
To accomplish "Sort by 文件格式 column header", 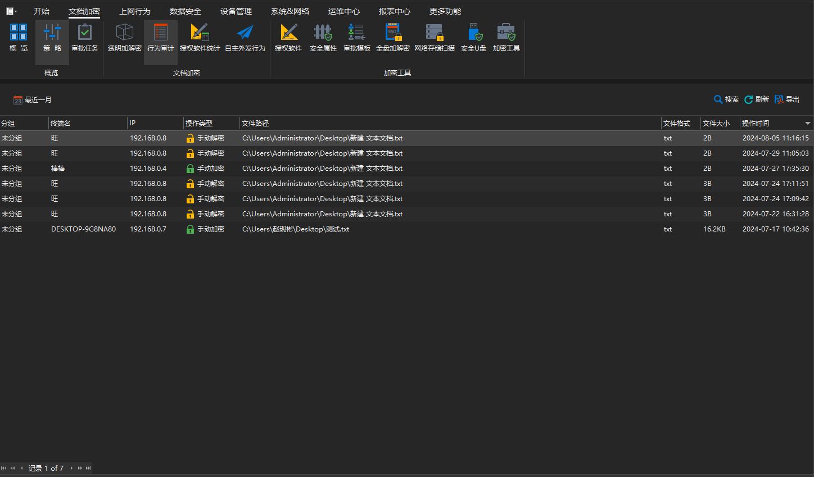I will [x=681, y=123].
